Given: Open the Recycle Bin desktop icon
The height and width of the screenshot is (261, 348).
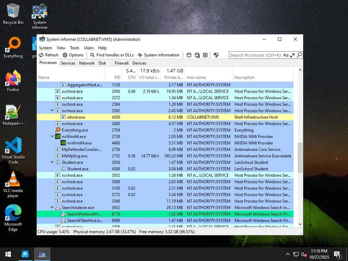Looking at the screenshot, I should tap(13, 14).
